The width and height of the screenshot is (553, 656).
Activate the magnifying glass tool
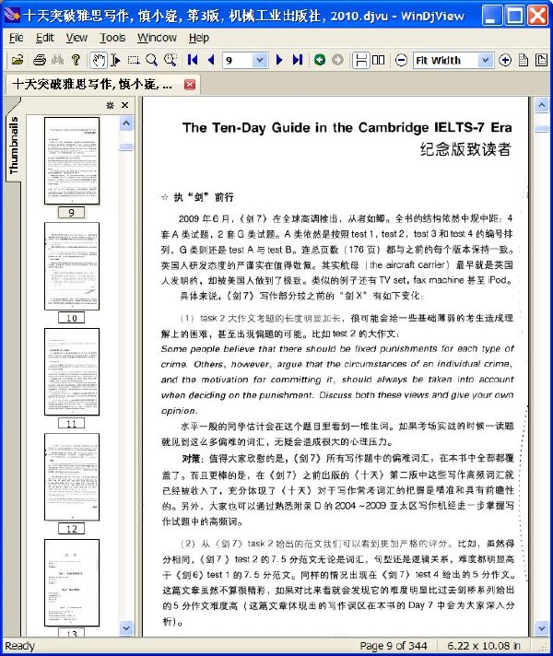click(x=151, y=60)
